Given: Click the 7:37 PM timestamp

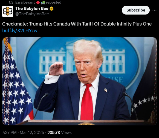Looking at the screenshot, I should (9, 133).
